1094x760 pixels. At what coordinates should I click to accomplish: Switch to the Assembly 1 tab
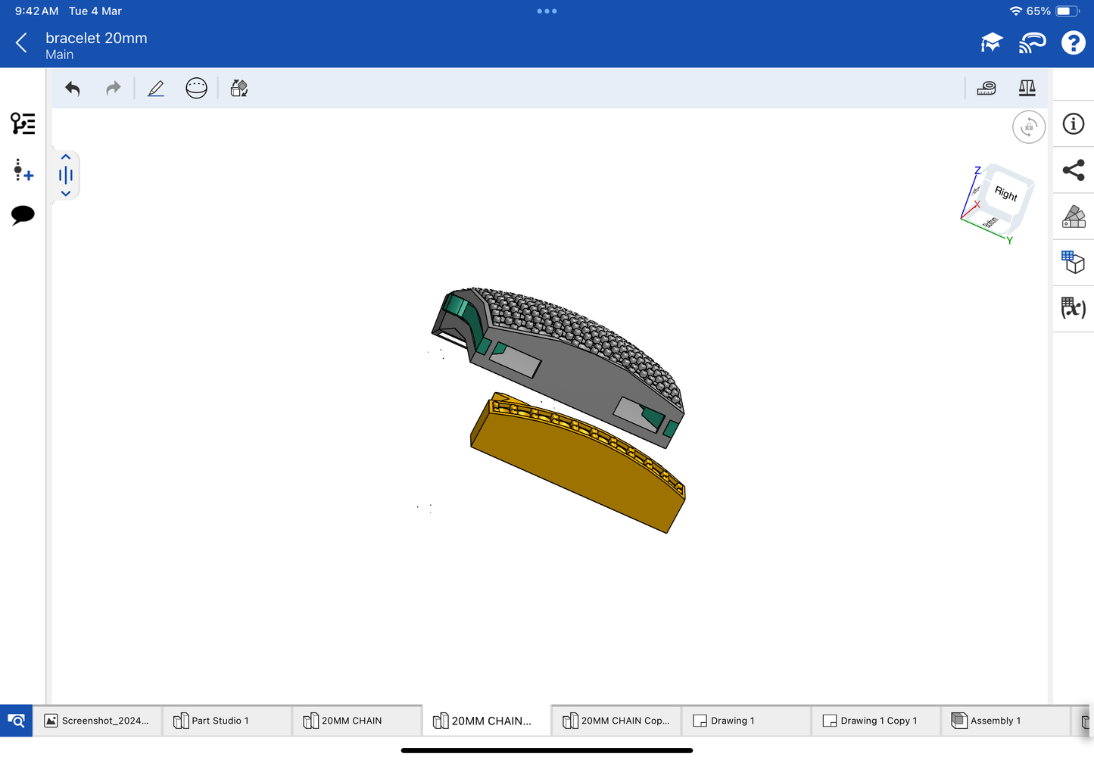click(x=995, y=721)
